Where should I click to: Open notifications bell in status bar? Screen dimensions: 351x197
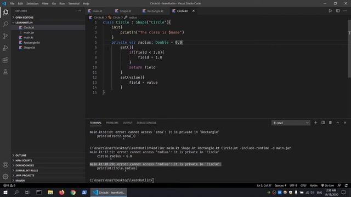click(346, 186)
